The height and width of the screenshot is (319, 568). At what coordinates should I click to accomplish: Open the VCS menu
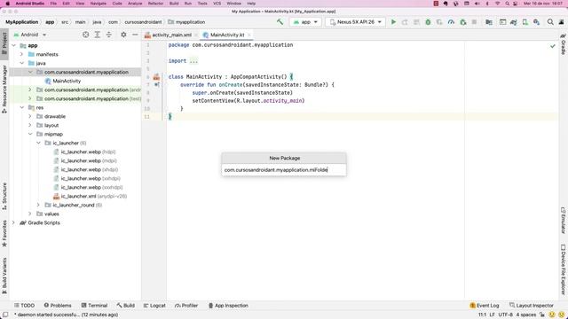(x=217, y=4)
